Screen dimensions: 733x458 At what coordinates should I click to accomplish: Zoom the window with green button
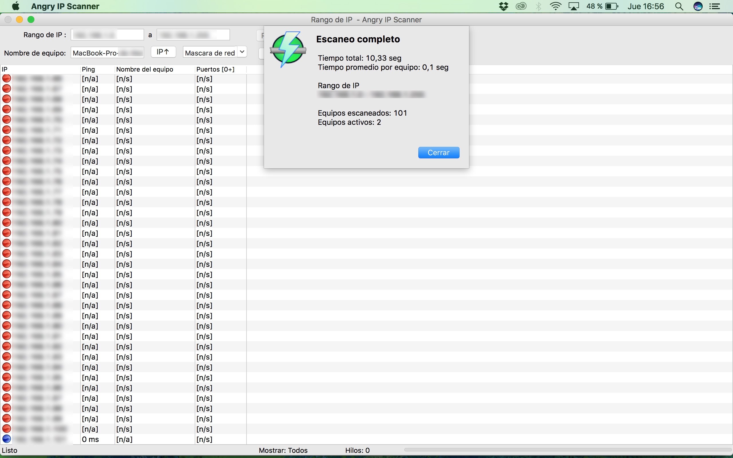[x=31, y=20]
